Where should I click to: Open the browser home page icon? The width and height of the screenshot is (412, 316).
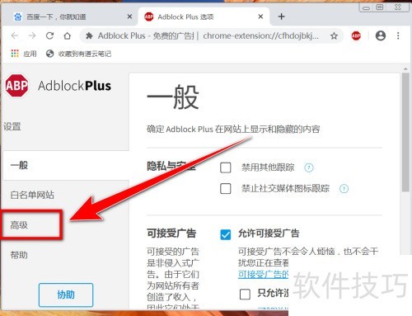[x=68, y=35]
